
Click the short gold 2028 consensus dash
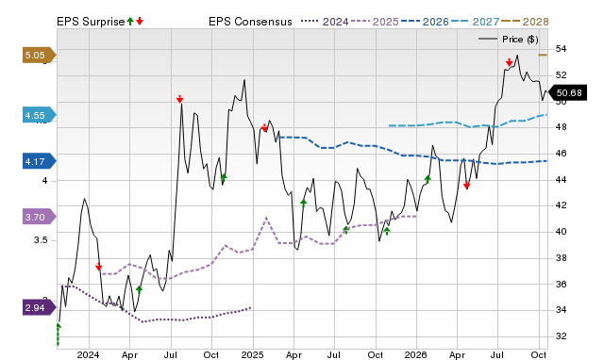coord(543,55)
